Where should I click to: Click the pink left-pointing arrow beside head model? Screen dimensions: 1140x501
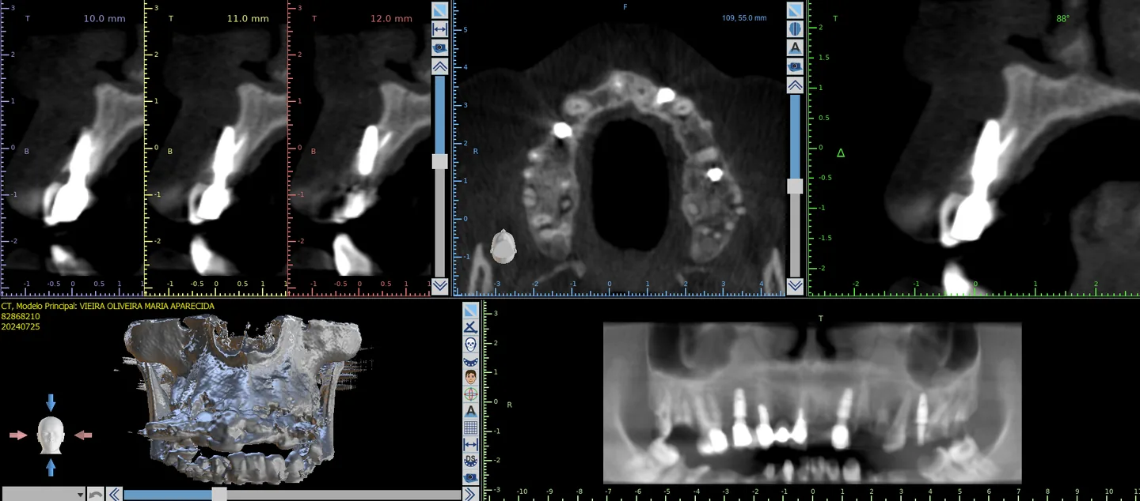[83, 435]
